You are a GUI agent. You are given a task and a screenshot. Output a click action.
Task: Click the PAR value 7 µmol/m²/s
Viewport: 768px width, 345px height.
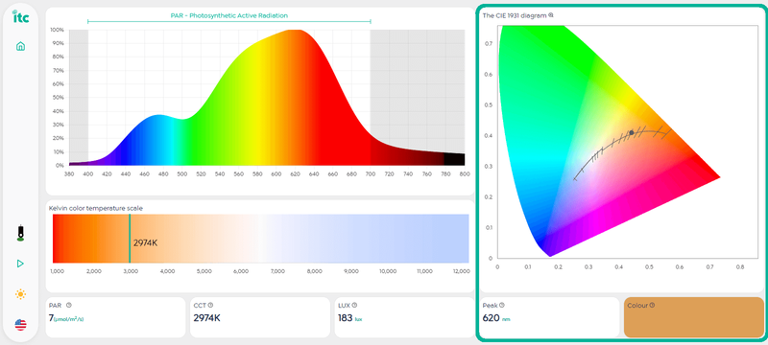pyautogui.click(x=66, y=318)
